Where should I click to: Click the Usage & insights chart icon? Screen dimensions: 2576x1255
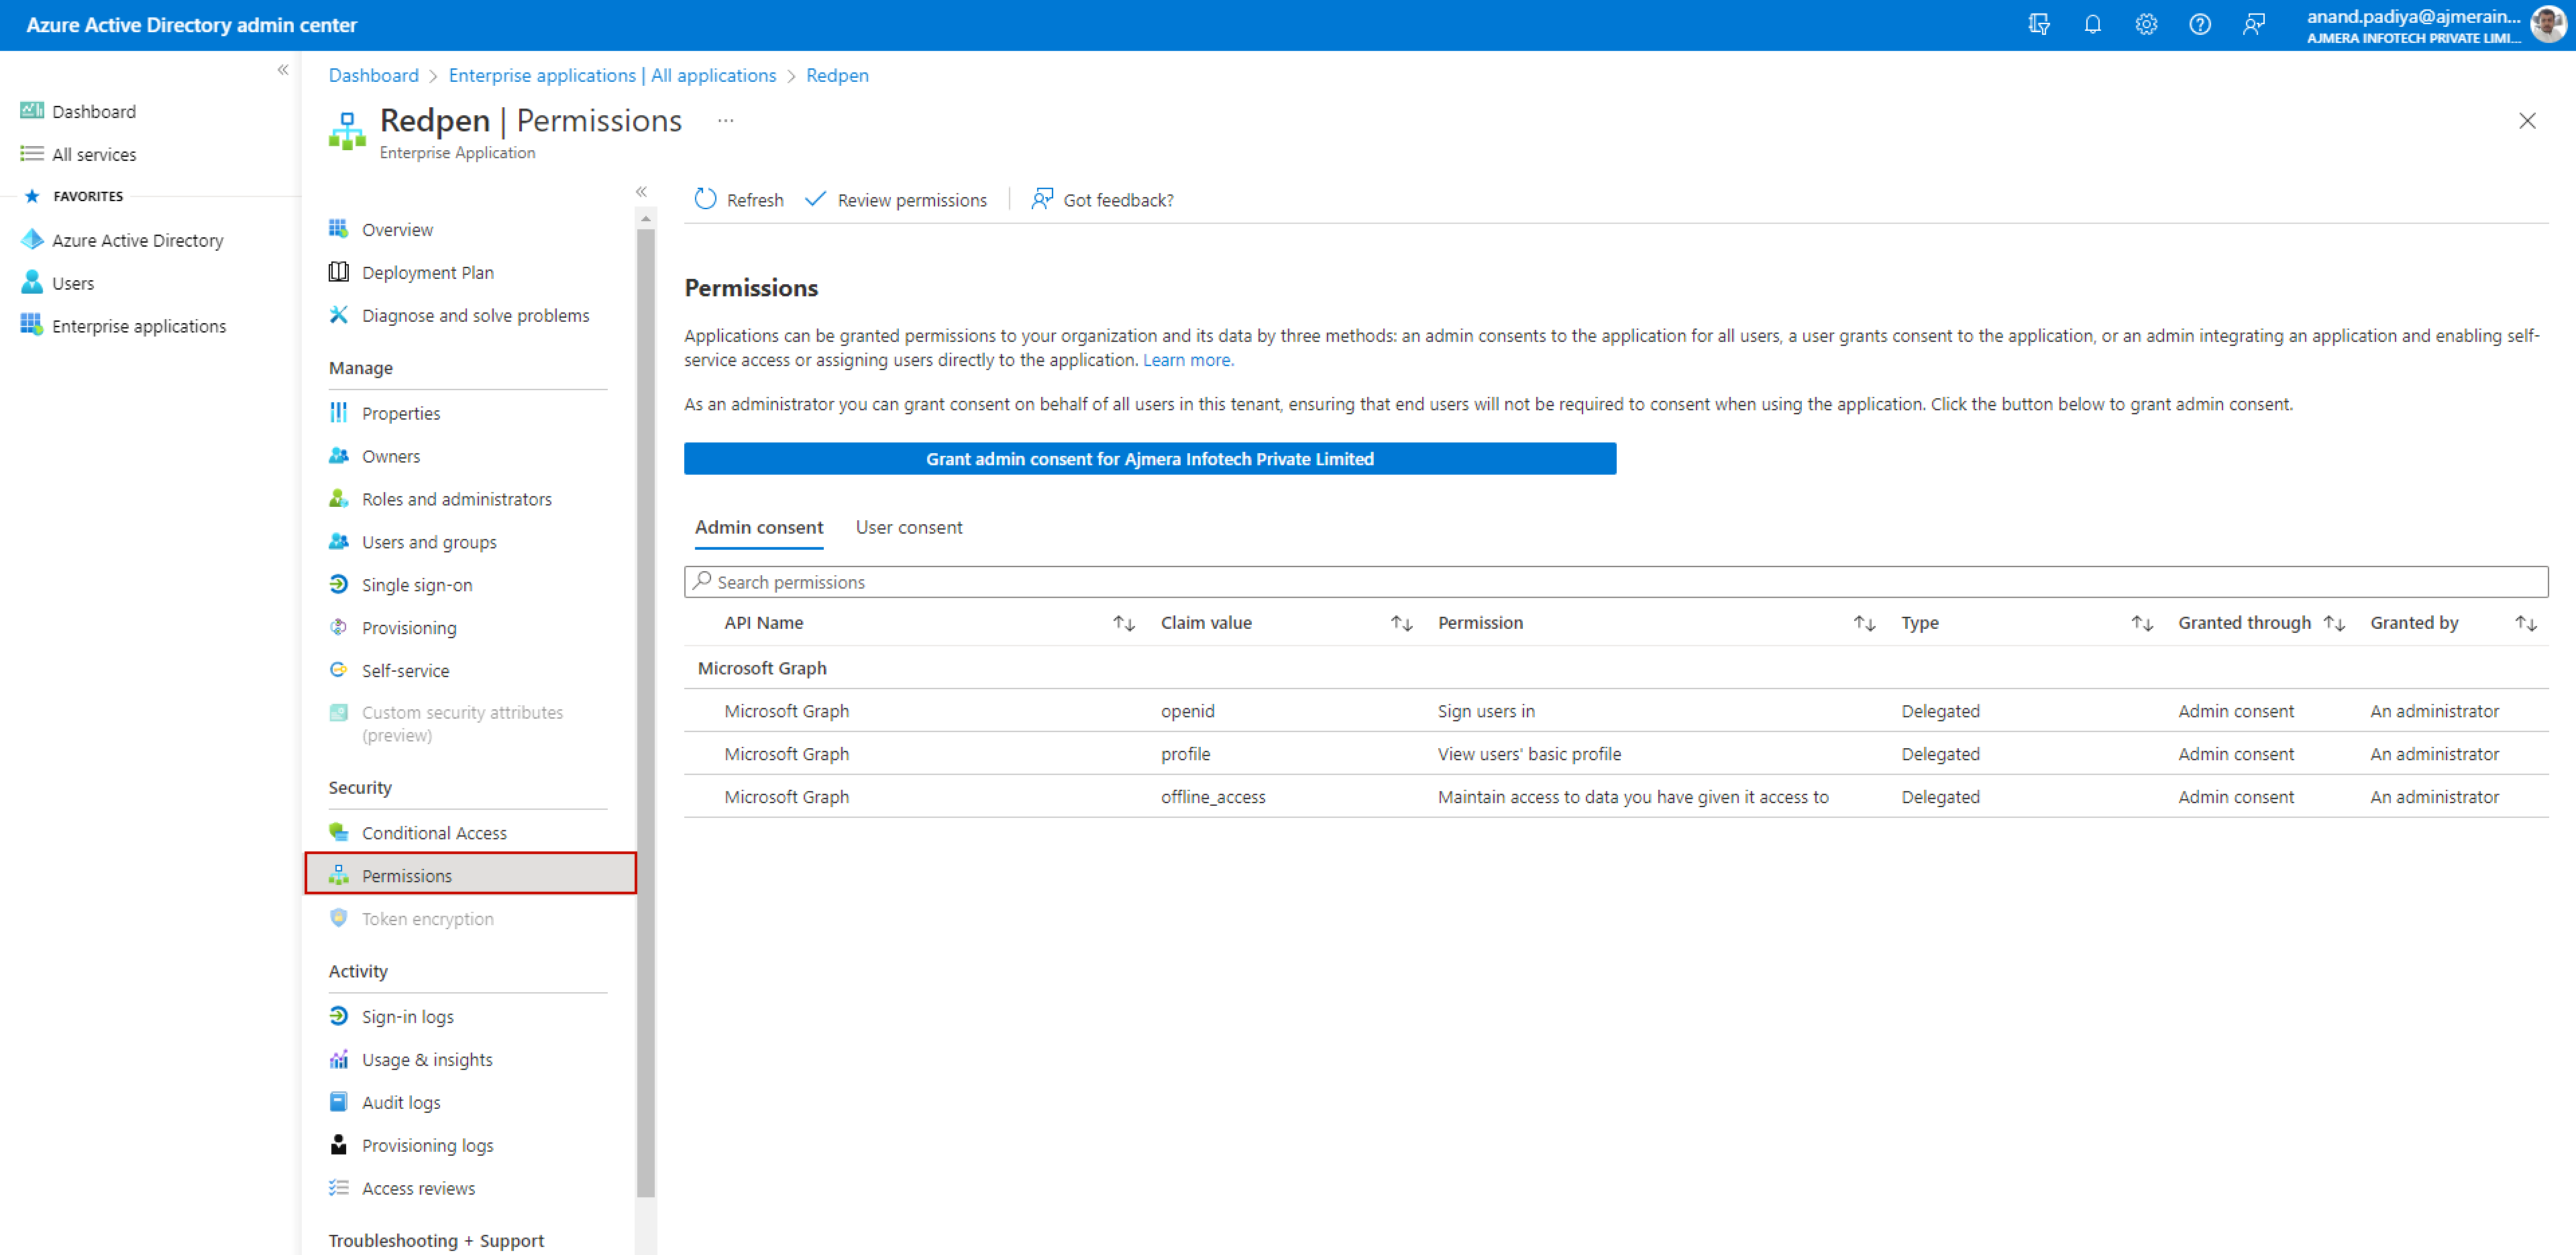[x=339, y=1059]
